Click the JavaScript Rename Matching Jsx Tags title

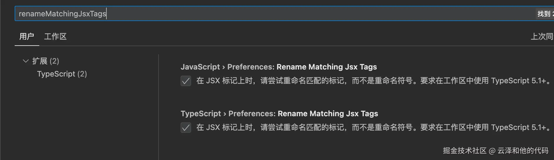[x=327, y=67]
